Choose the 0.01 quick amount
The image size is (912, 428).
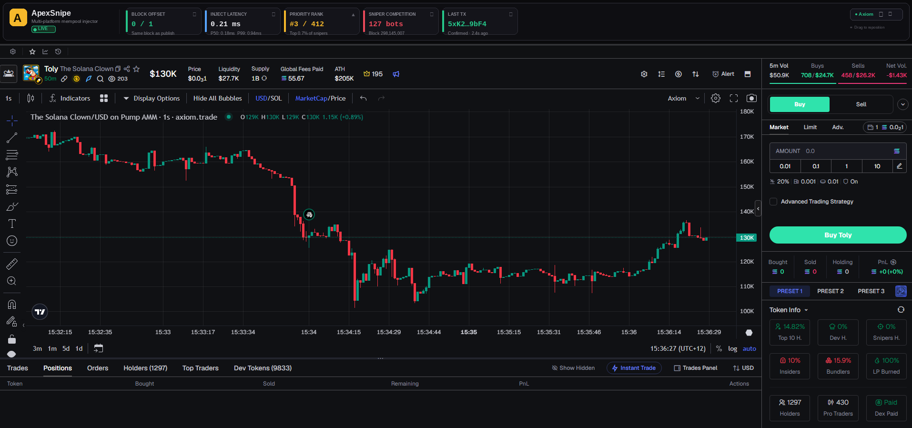(x=785, y=166)
